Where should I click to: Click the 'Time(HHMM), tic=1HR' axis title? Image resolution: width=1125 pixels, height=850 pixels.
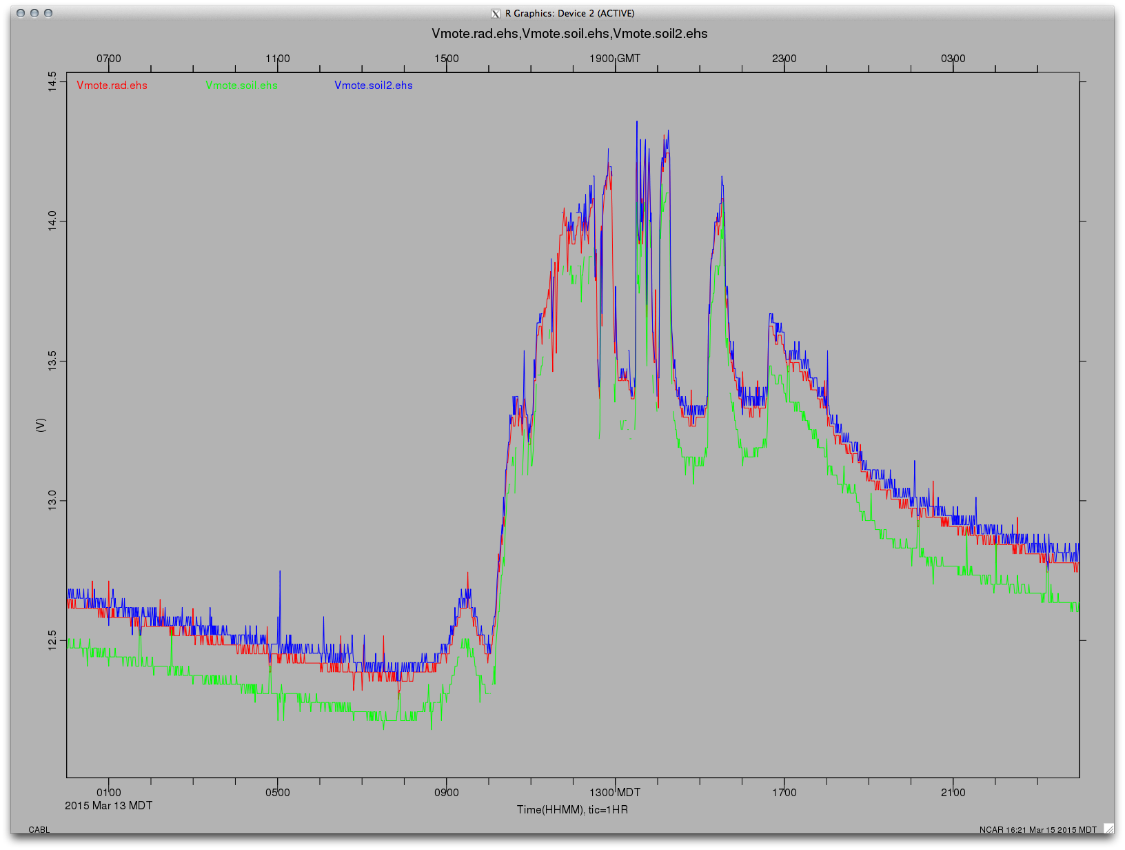pos(572,809)
